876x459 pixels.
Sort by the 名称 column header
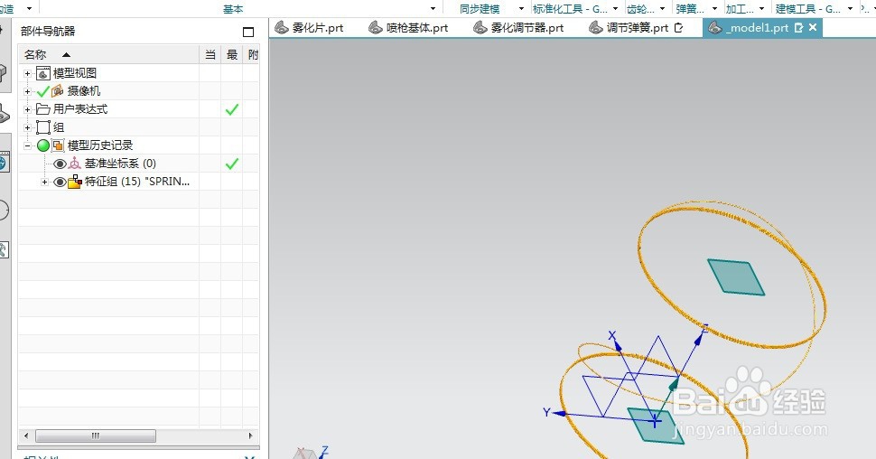click(x=108, y=54)
